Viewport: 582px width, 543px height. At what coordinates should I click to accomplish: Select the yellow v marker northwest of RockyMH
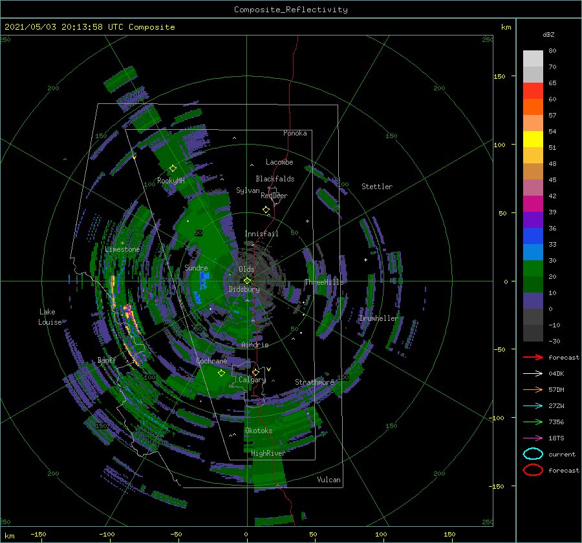(x=134, y=158)
